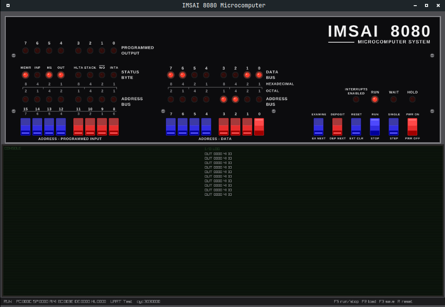Click the MEMR status LED
The image size is (445, 307).
[26, 75]
